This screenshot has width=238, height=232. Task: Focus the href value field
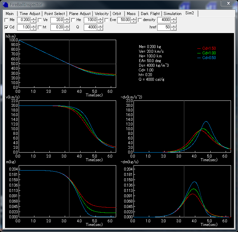coord(164,27)
